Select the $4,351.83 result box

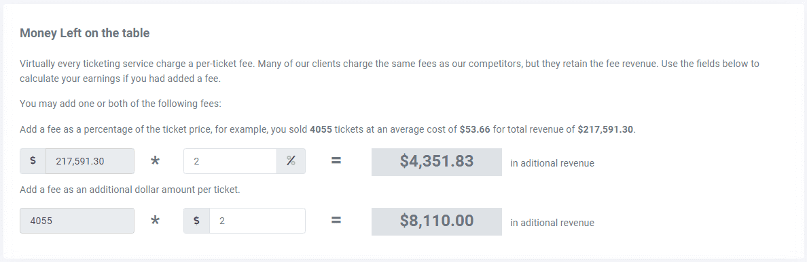pos(436,162)
